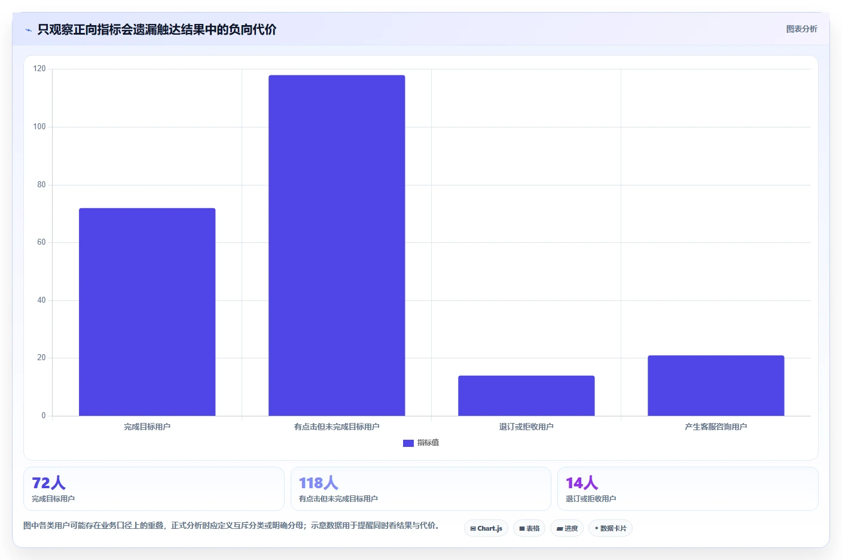
Task: Click 完成目标用户 caption in first stat card
Action: click(x=53, y=499)
